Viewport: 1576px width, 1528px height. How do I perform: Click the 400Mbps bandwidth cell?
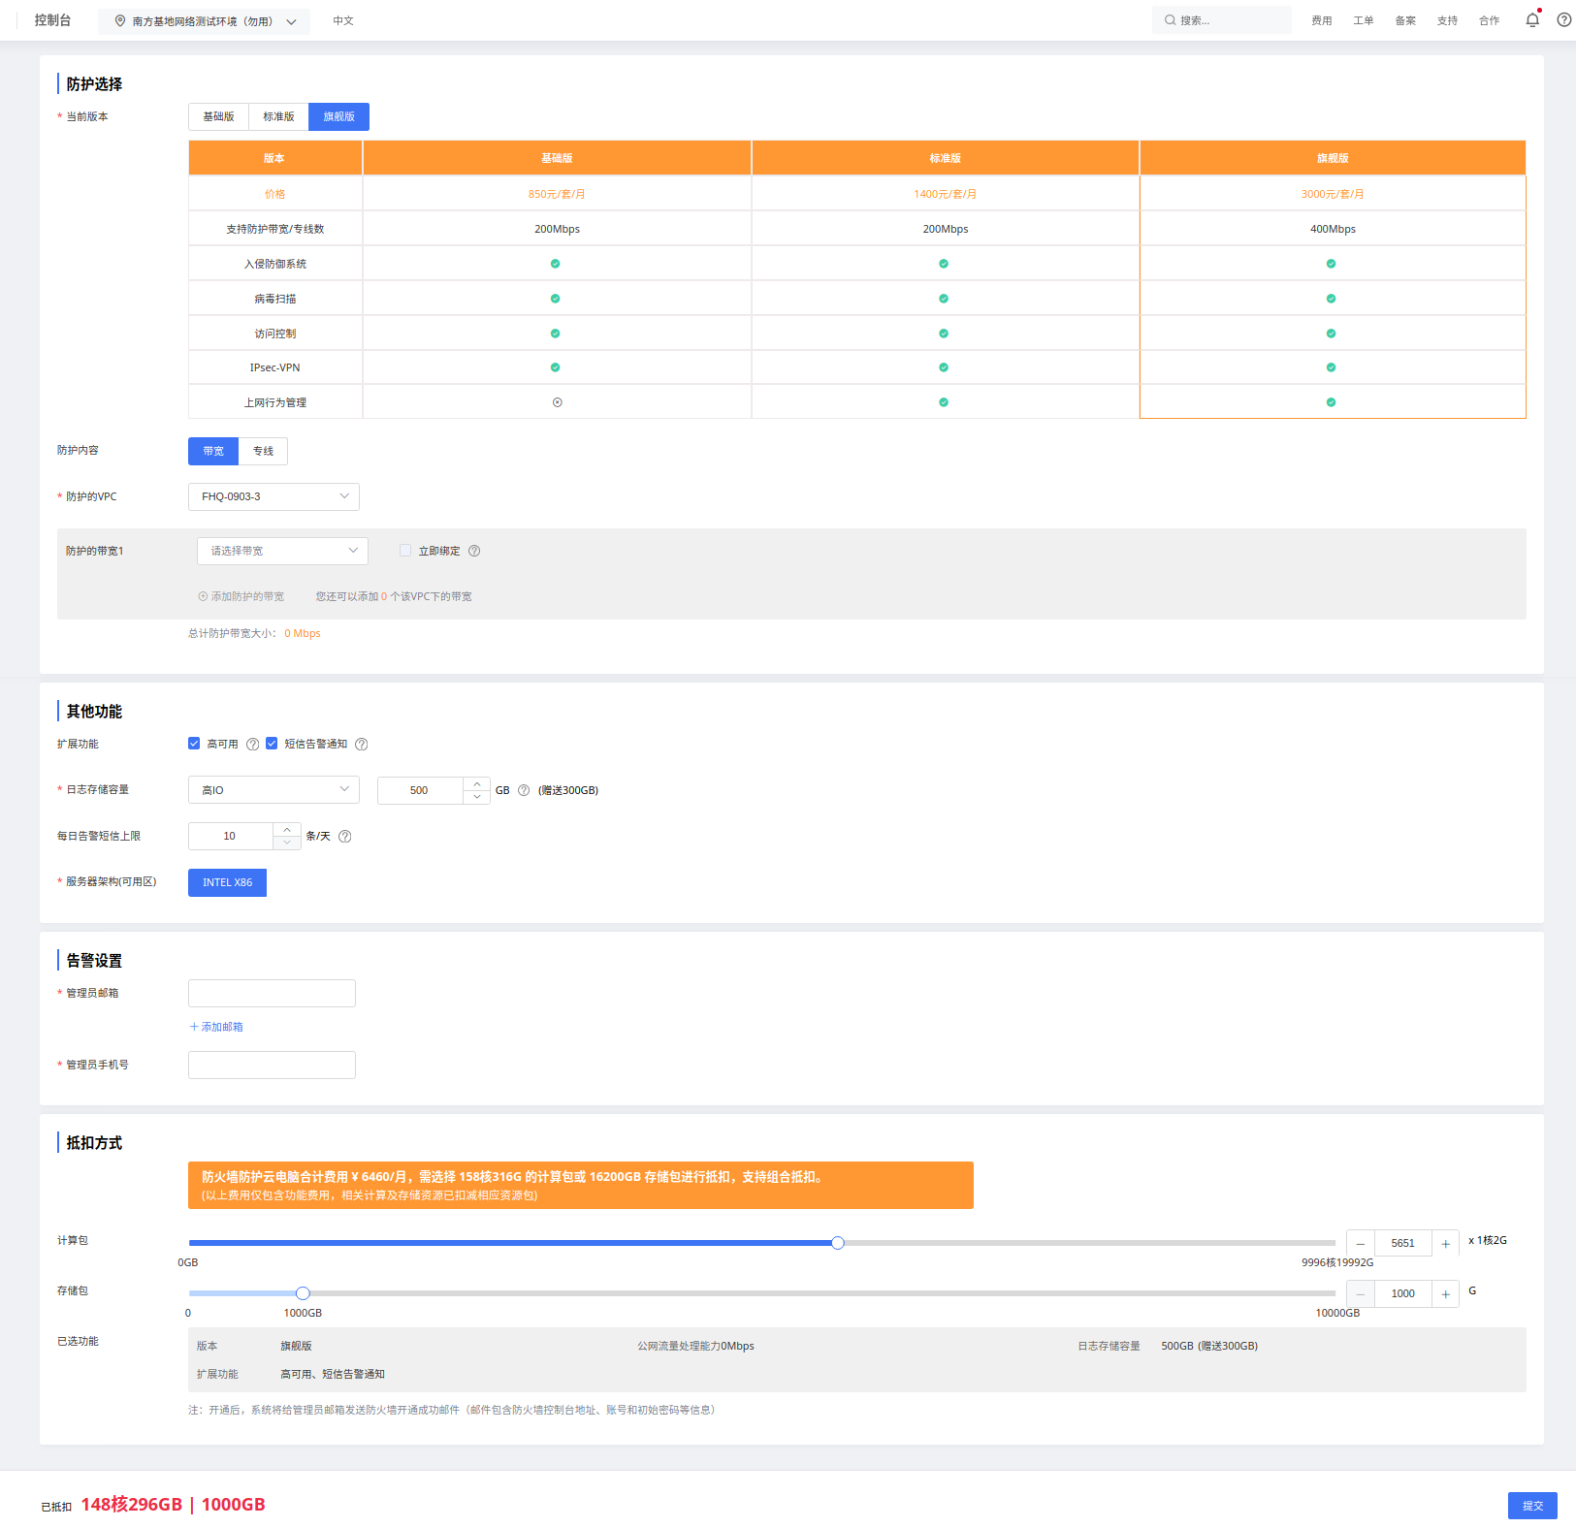coord(1333,229)
